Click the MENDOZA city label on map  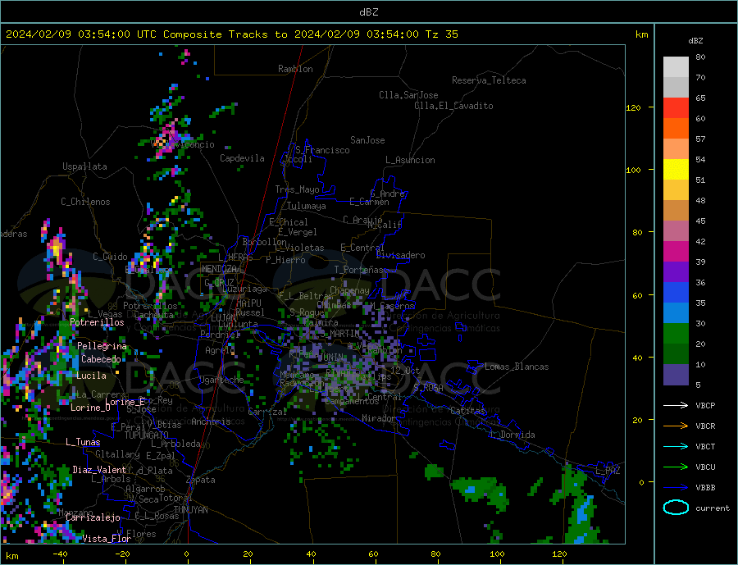pos(221,268)
